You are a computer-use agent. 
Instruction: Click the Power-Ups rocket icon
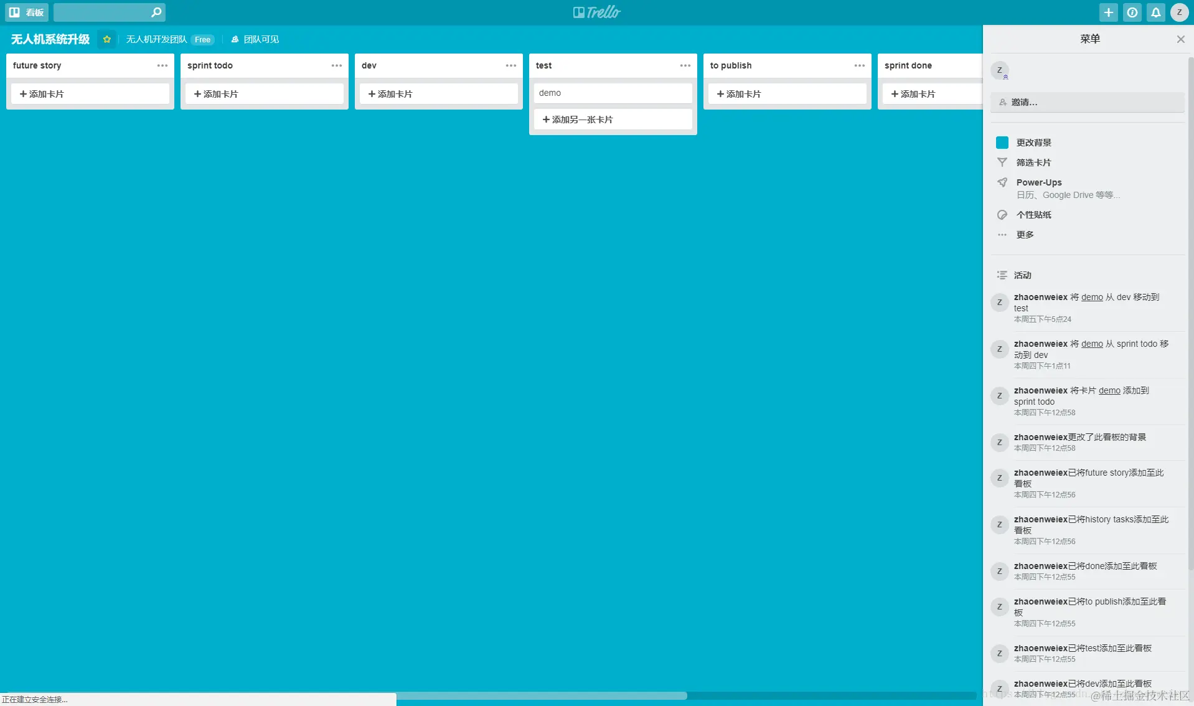click(x=1002, y=182)
